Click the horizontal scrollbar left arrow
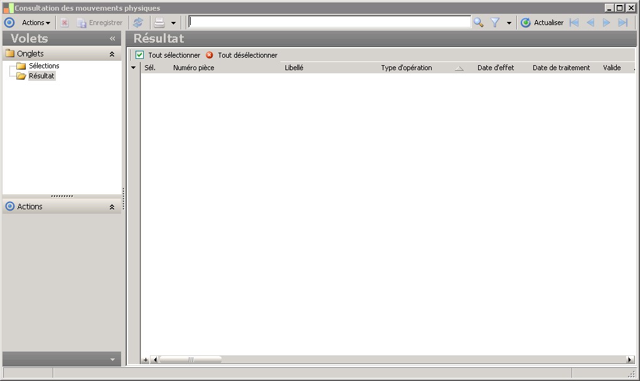 click(155, 360)
